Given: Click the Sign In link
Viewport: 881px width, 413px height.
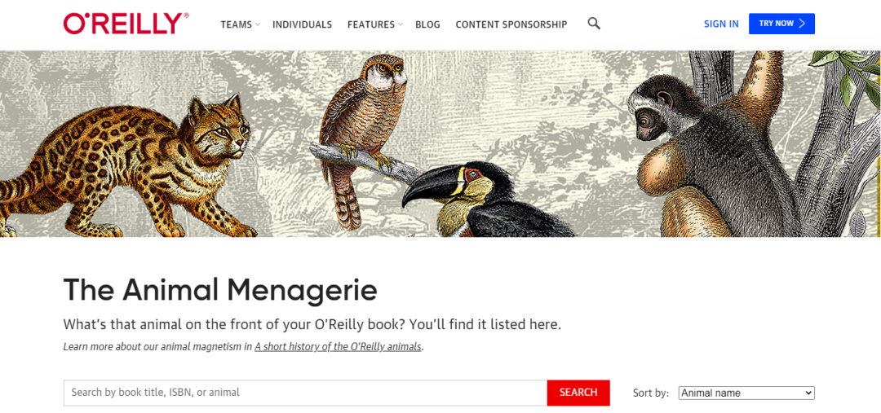Looking at the screenshot, I should pos(721,24).
